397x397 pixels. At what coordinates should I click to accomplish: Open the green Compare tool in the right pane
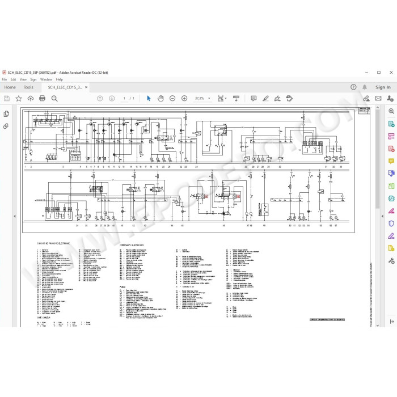click(x=391, y=186)
